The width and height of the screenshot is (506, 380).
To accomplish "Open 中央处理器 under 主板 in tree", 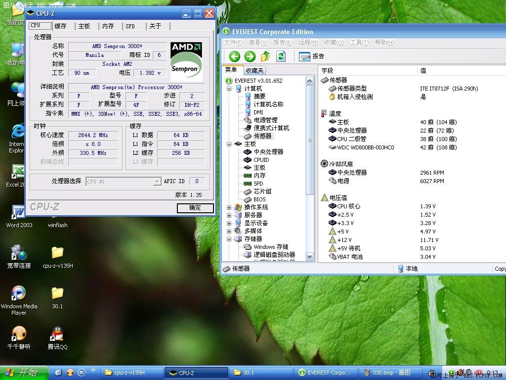I will (x=268, y=152).
